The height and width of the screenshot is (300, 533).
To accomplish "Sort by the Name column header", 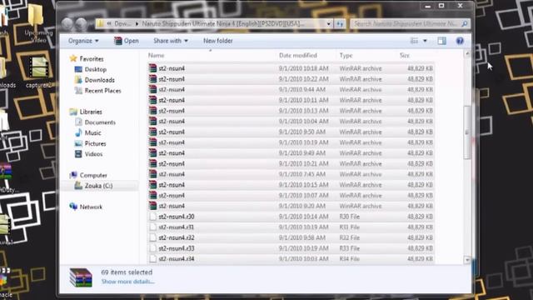I will click(x=156, y=56).
